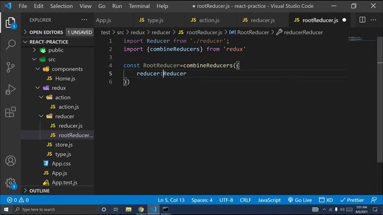Open feedback icon in status bar

click(x=373, y=200)
